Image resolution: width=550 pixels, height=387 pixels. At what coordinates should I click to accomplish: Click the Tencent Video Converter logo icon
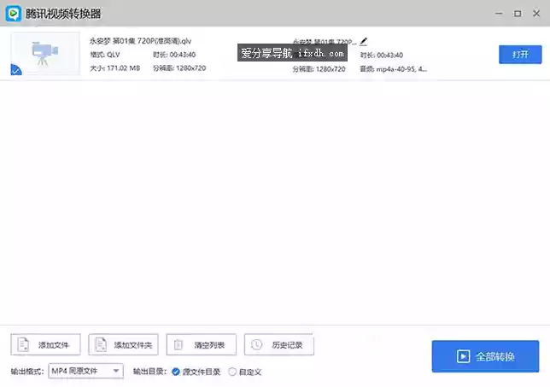(x=14, y=14)
